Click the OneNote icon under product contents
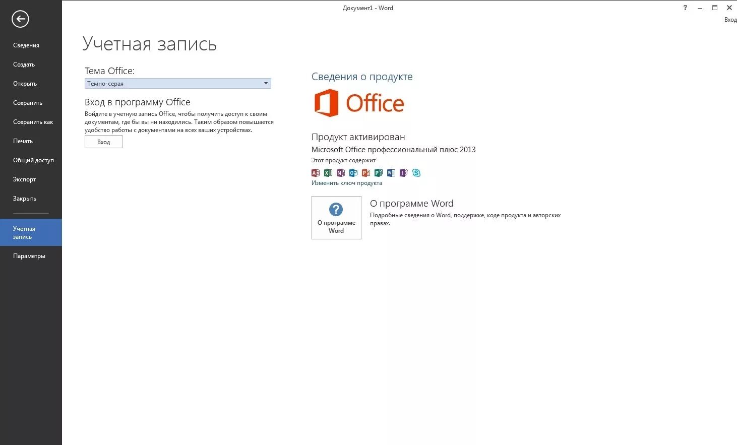 click(341, 173)
